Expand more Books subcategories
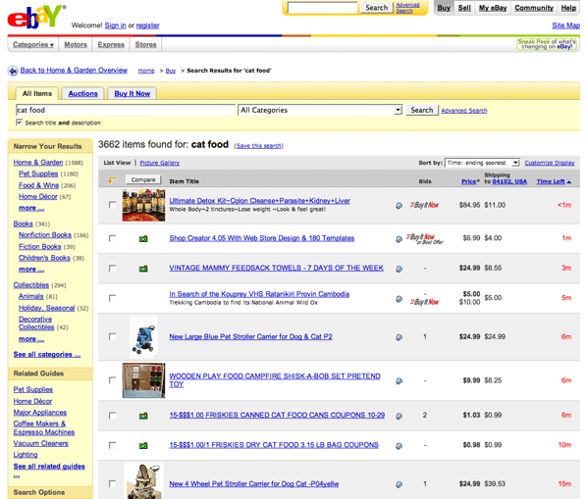 tap(31, 270)
